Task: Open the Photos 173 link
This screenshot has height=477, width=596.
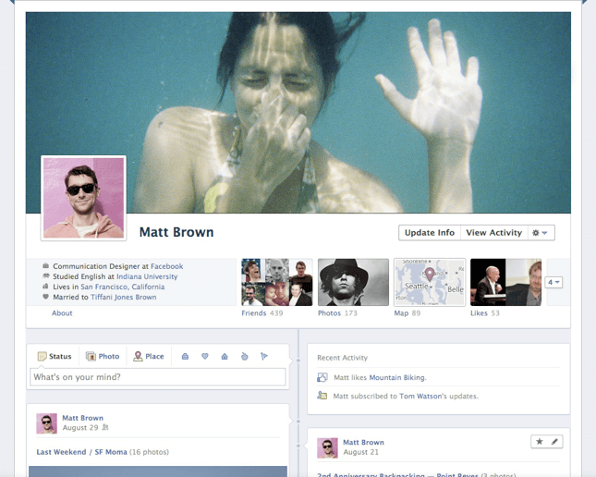Action: coord(337,313)
